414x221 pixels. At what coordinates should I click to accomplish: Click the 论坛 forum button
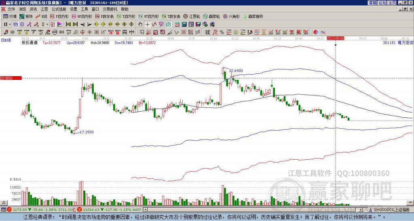click(382, 3)
